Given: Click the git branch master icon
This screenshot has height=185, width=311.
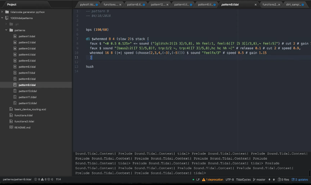Looking at the screenshot, I should (255, 179).
